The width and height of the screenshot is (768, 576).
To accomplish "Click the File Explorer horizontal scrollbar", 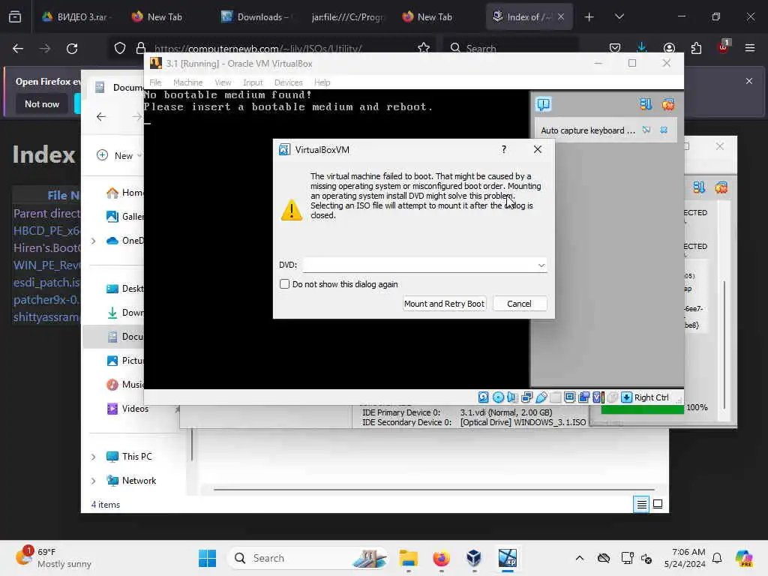I will point(434,489).
